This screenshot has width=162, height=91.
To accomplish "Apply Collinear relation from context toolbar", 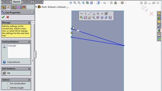I will (x=90, y=13).
